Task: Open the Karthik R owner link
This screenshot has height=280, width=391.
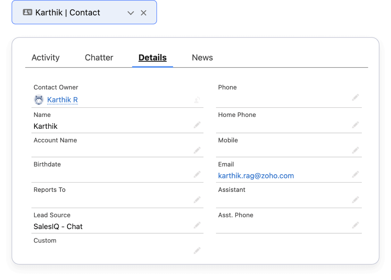Action: [62, 100]
